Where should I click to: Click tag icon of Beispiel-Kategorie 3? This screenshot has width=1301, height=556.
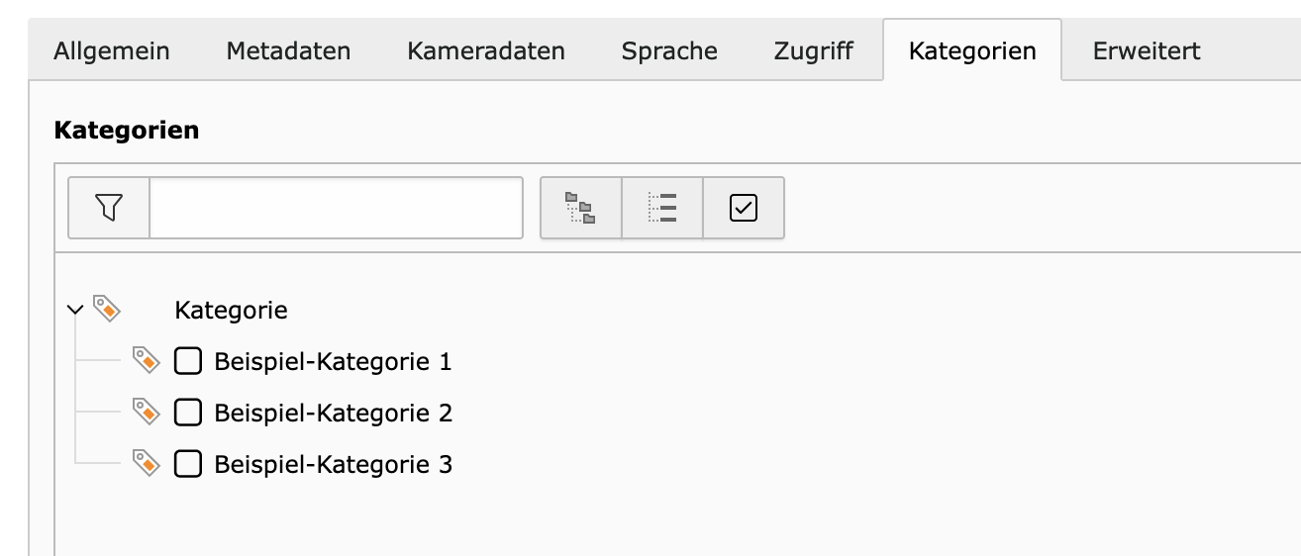(147, 463)
